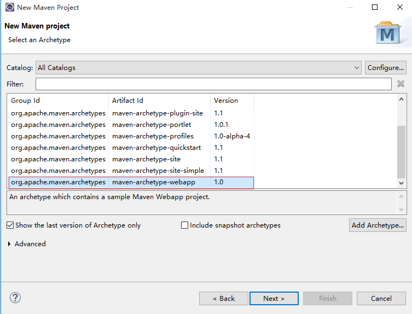Image resolution: width=412 pixels, height=314 pixels.
Task: Focus the Filter input field
Action: (x=213, y=84)
